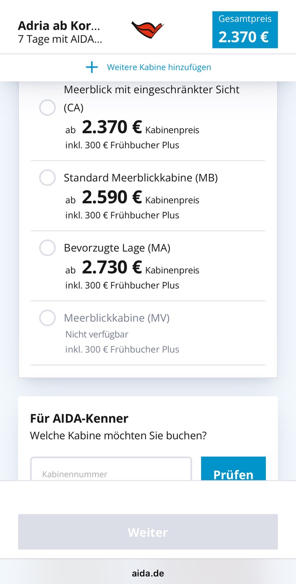The image size is (296, 584).
Task: Select the Bevorzugte Lage (MA) radio button
Action: (x=47, y=248)
